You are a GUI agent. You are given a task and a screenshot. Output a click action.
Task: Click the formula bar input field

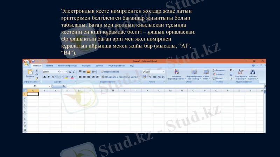[x=165, y=86]
